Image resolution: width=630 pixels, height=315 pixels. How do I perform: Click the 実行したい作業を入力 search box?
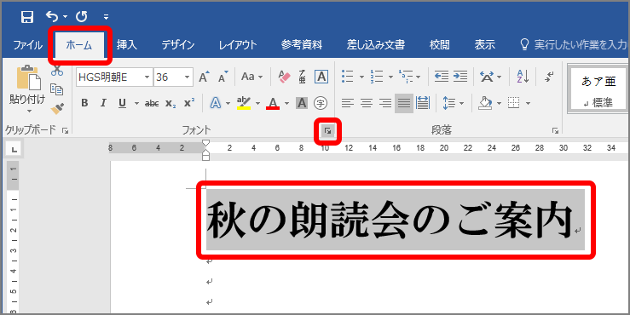pos(574,44)
